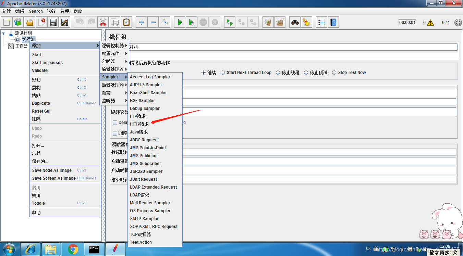Click the New test plan toolbar icon
Viewport: 463px width, 256px height.
pos(7,23)
